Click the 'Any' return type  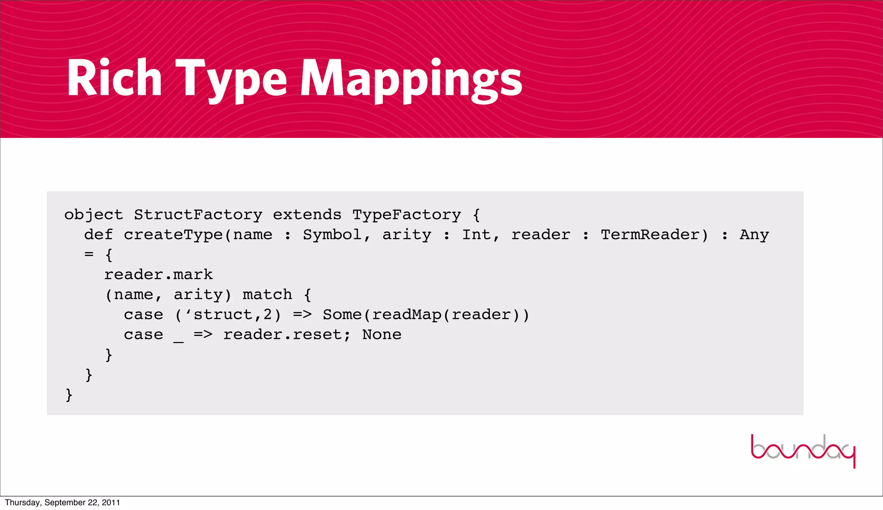755,235
